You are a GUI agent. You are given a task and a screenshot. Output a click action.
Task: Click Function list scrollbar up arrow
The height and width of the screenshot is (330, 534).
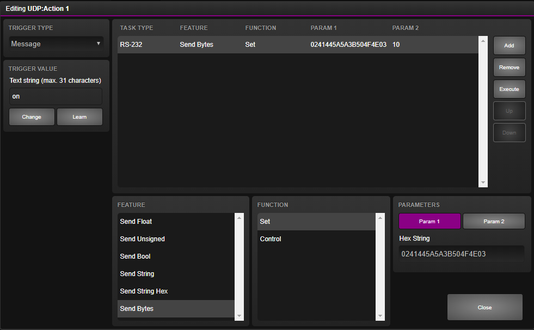[x=380, y=218]
